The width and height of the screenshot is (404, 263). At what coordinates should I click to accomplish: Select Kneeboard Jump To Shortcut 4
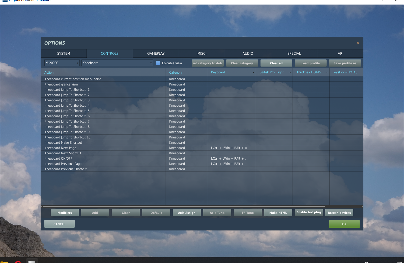coord(202,106)
